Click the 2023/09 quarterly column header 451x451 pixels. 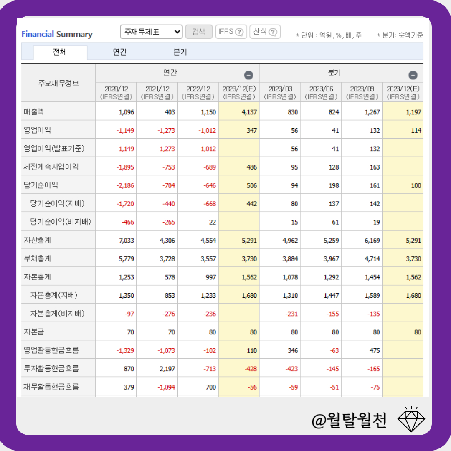click(x=362, y=92)
